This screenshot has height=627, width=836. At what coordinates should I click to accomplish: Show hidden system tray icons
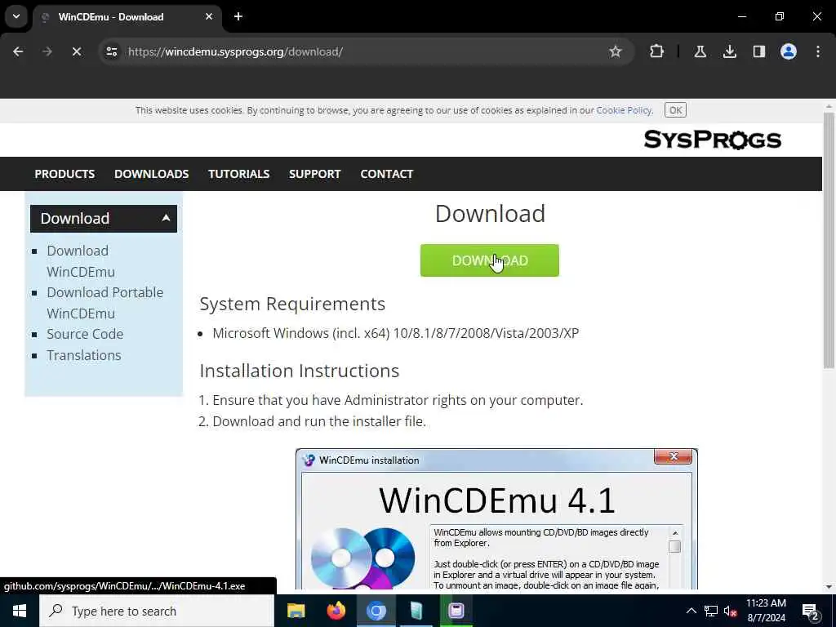tap(691, 611)
